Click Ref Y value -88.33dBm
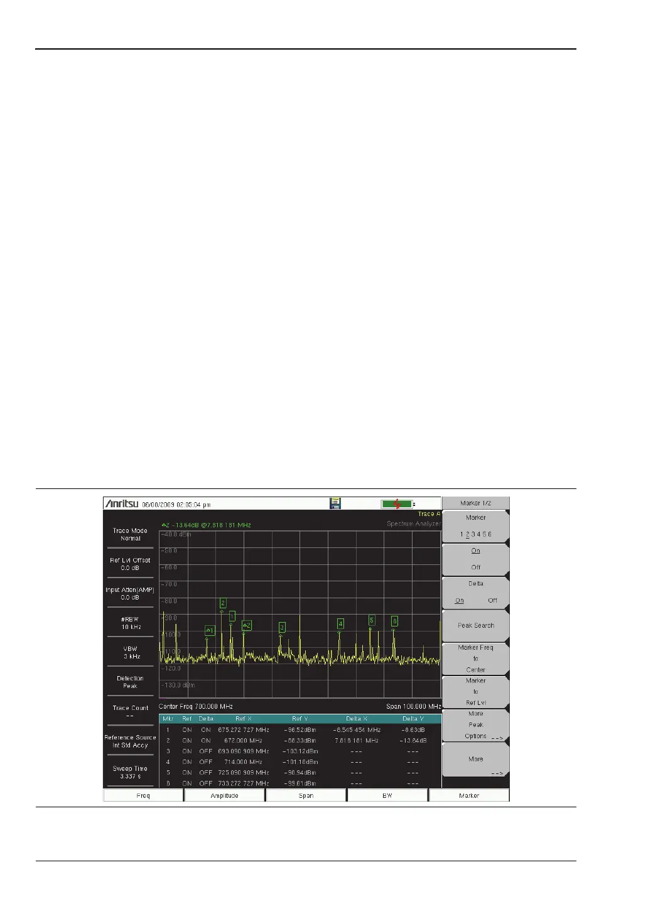Image resolution: width=648 pixels, height=914 pixels. [x=300, y=740]
